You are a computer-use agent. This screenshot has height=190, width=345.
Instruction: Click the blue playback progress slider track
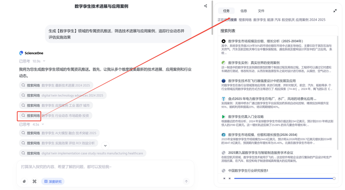coord(284,179)
